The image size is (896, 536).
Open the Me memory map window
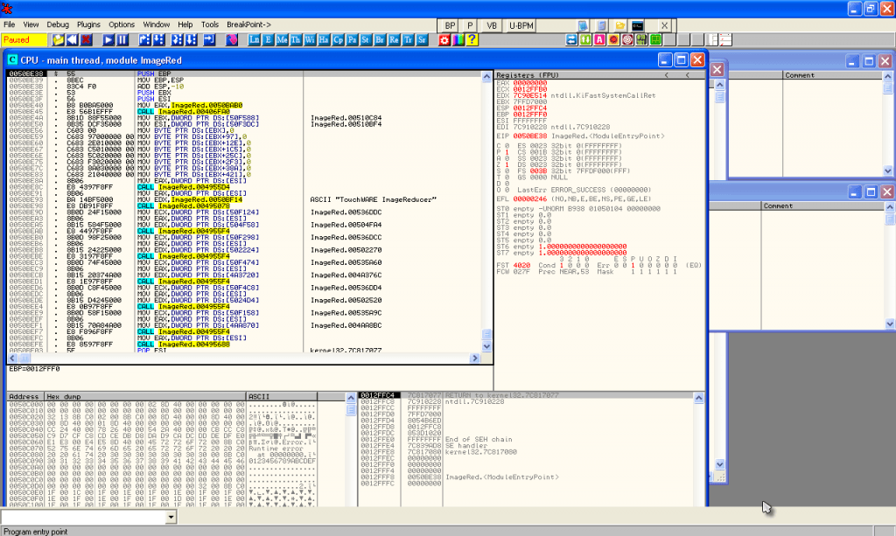[x=282, y=40]
